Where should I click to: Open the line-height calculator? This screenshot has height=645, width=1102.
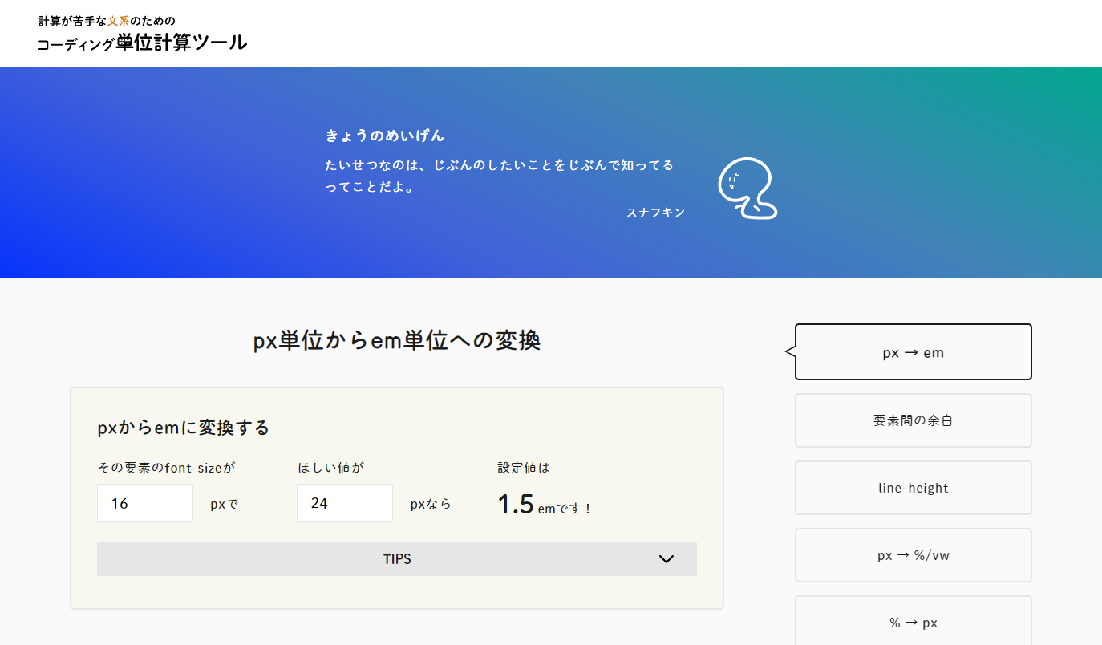pyautogui.click(x=913, y=488)
